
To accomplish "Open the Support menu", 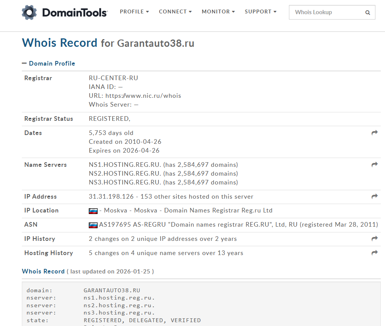I will click(x=260, y=12).
